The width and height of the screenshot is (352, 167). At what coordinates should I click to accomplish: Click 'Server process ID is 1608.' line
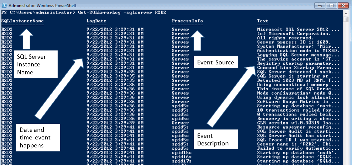click(294, 42)
